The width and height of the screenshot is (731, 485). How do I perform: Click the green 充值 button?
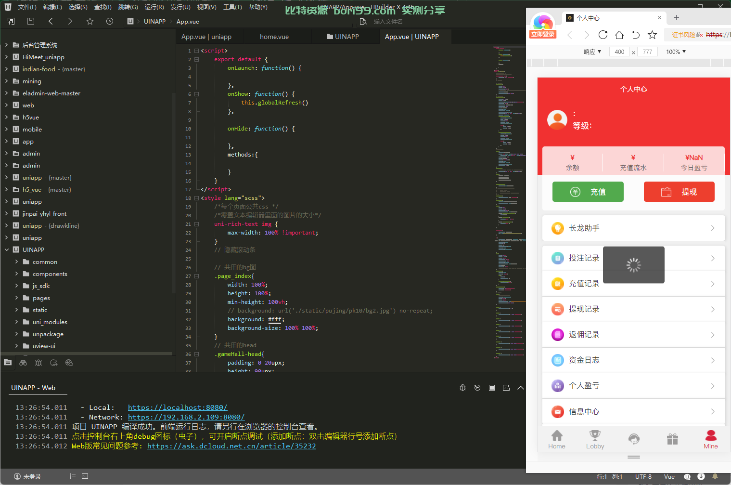[588, 192]
